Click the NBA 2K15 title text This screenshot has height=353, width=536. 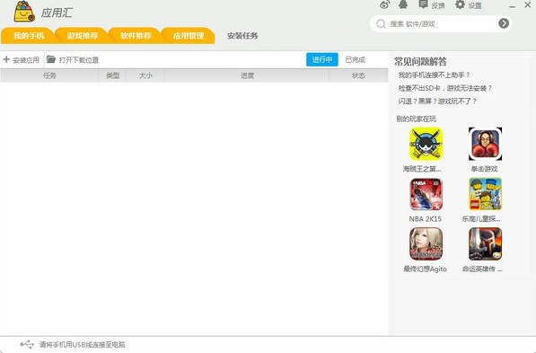click(x=426, y=219)
